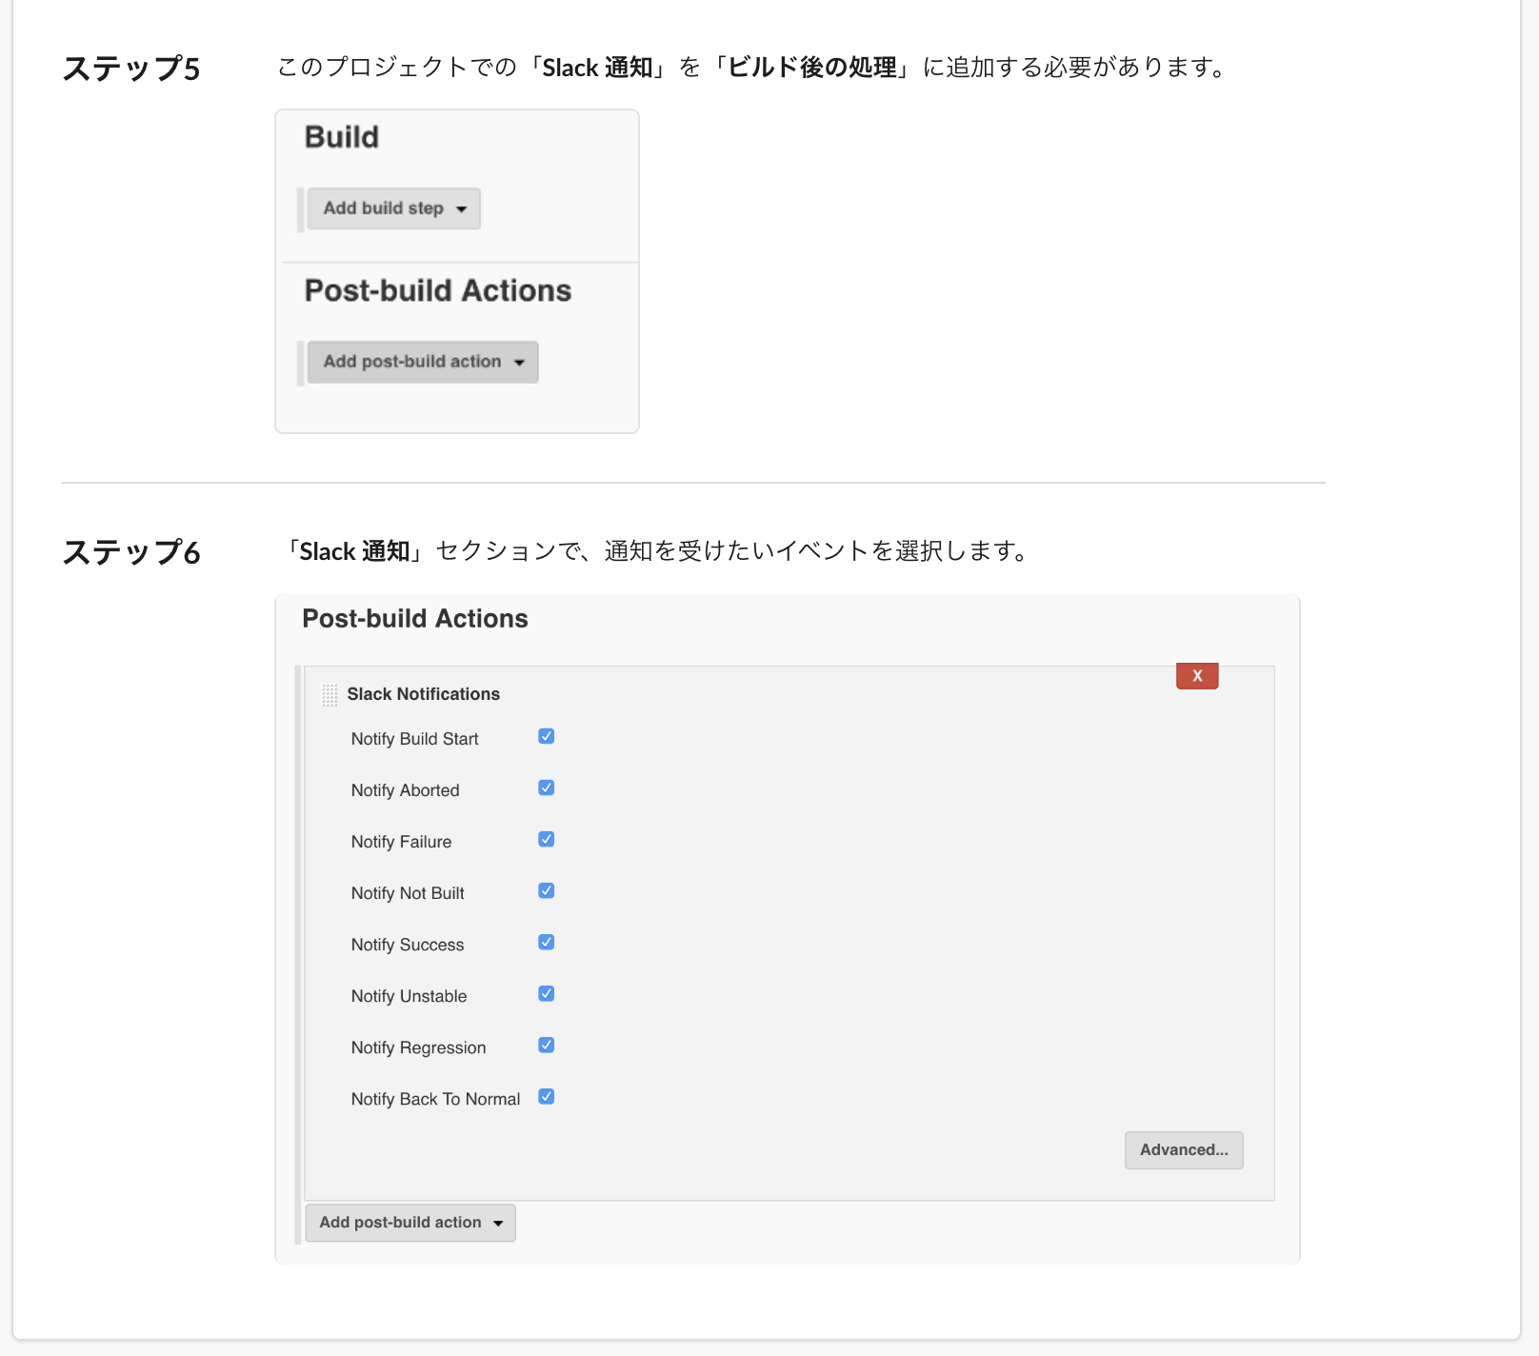Click the Notify Unstable label
Viewport: 1539px width, 1356px height.
pos(409,996)
